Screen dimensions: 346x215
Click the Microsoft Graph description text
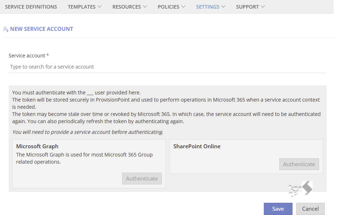84,158
